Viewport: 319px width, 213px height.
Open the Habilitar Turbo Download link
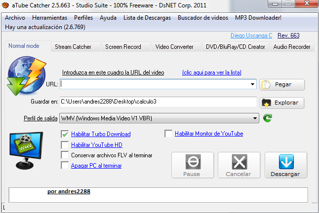pyautogui.click(x=101, y=134)
